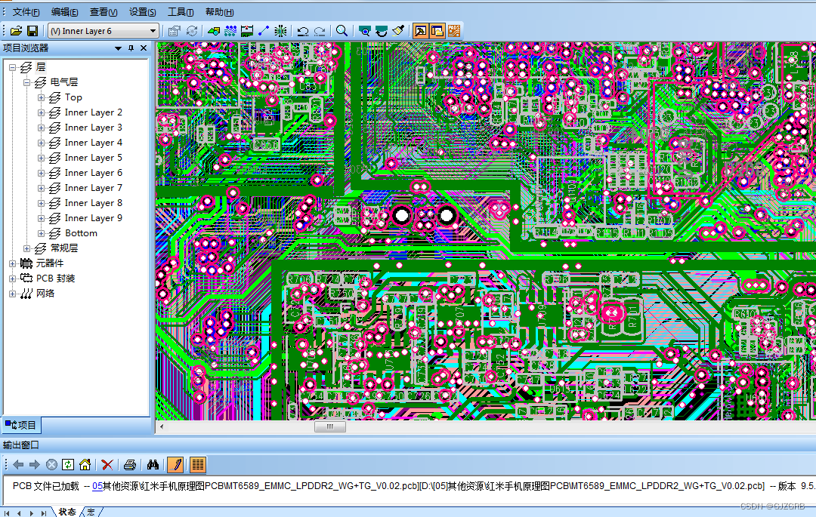Image resolution: width=816 pixels, height=517 pixels.
Task: Click the home icon in the output toolbar
Action: (85, 464)
